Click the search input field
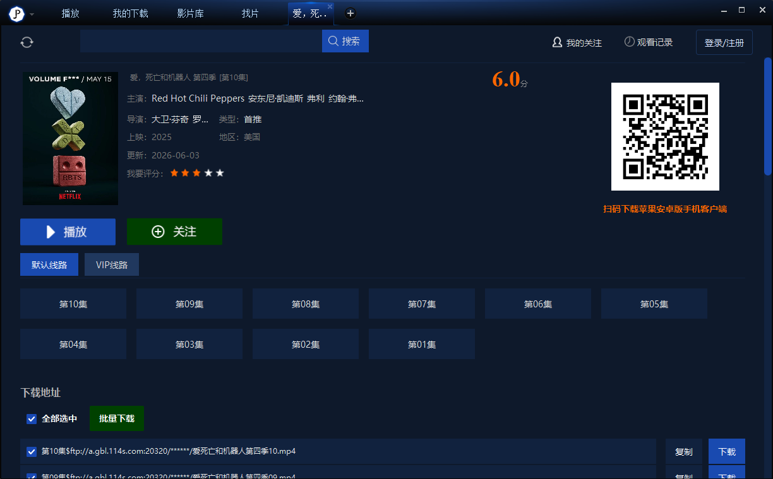This screenshot has width=773, height=479. pyautogui.click(x=201, y=41)
